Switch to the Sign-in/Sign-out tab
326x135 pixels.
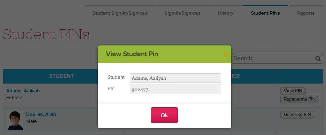coord(182,13)
